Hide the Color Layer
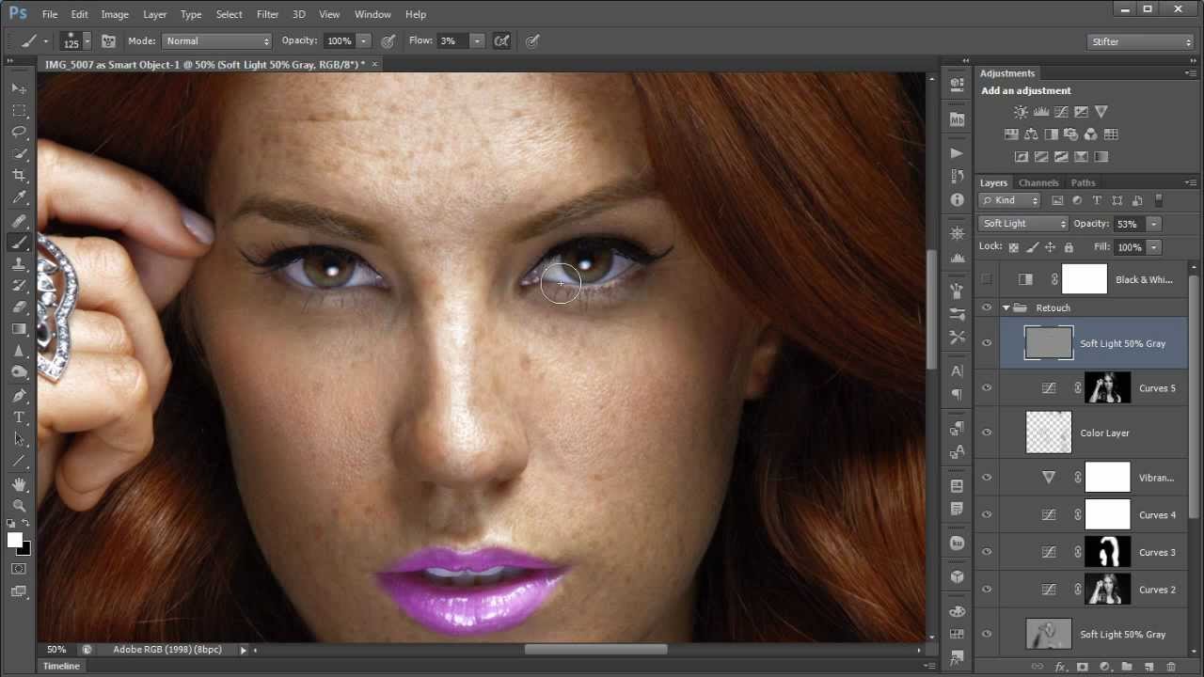Screen dimensions: 1204x677 click(x=987, y=433)
